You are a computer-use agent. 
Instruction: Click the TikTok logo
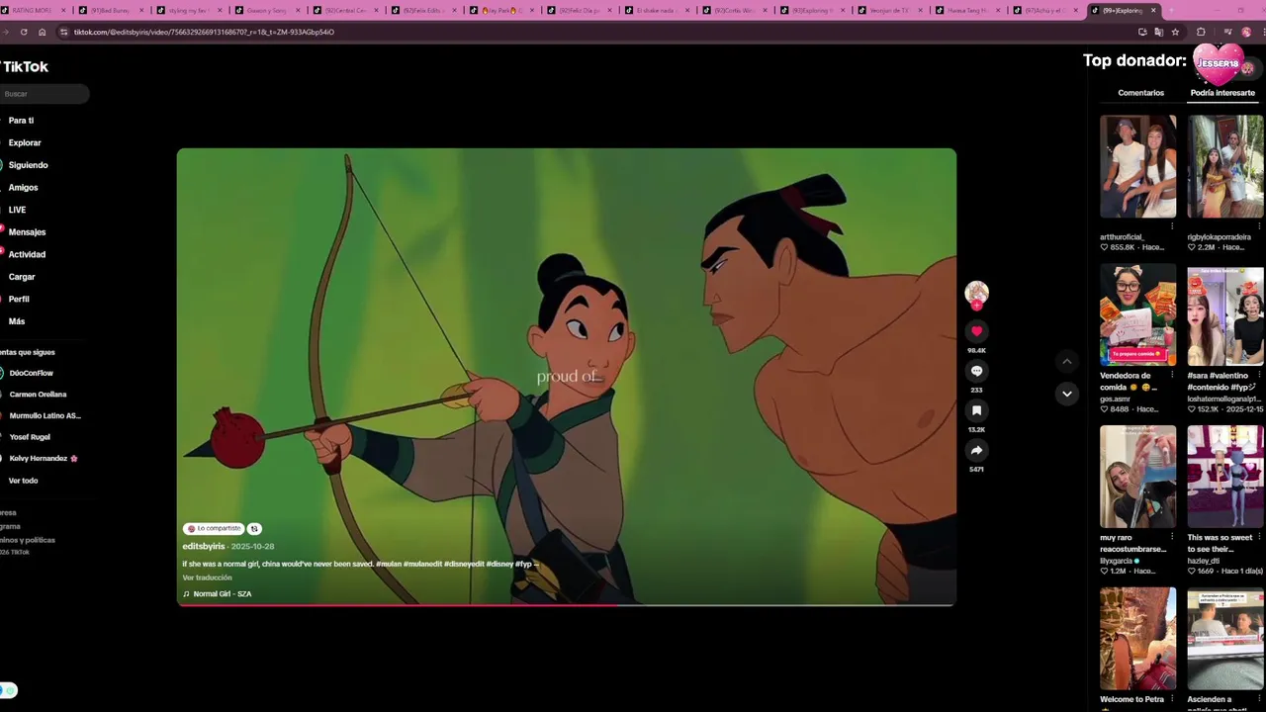pyautogui.click(x=25, y=66)
